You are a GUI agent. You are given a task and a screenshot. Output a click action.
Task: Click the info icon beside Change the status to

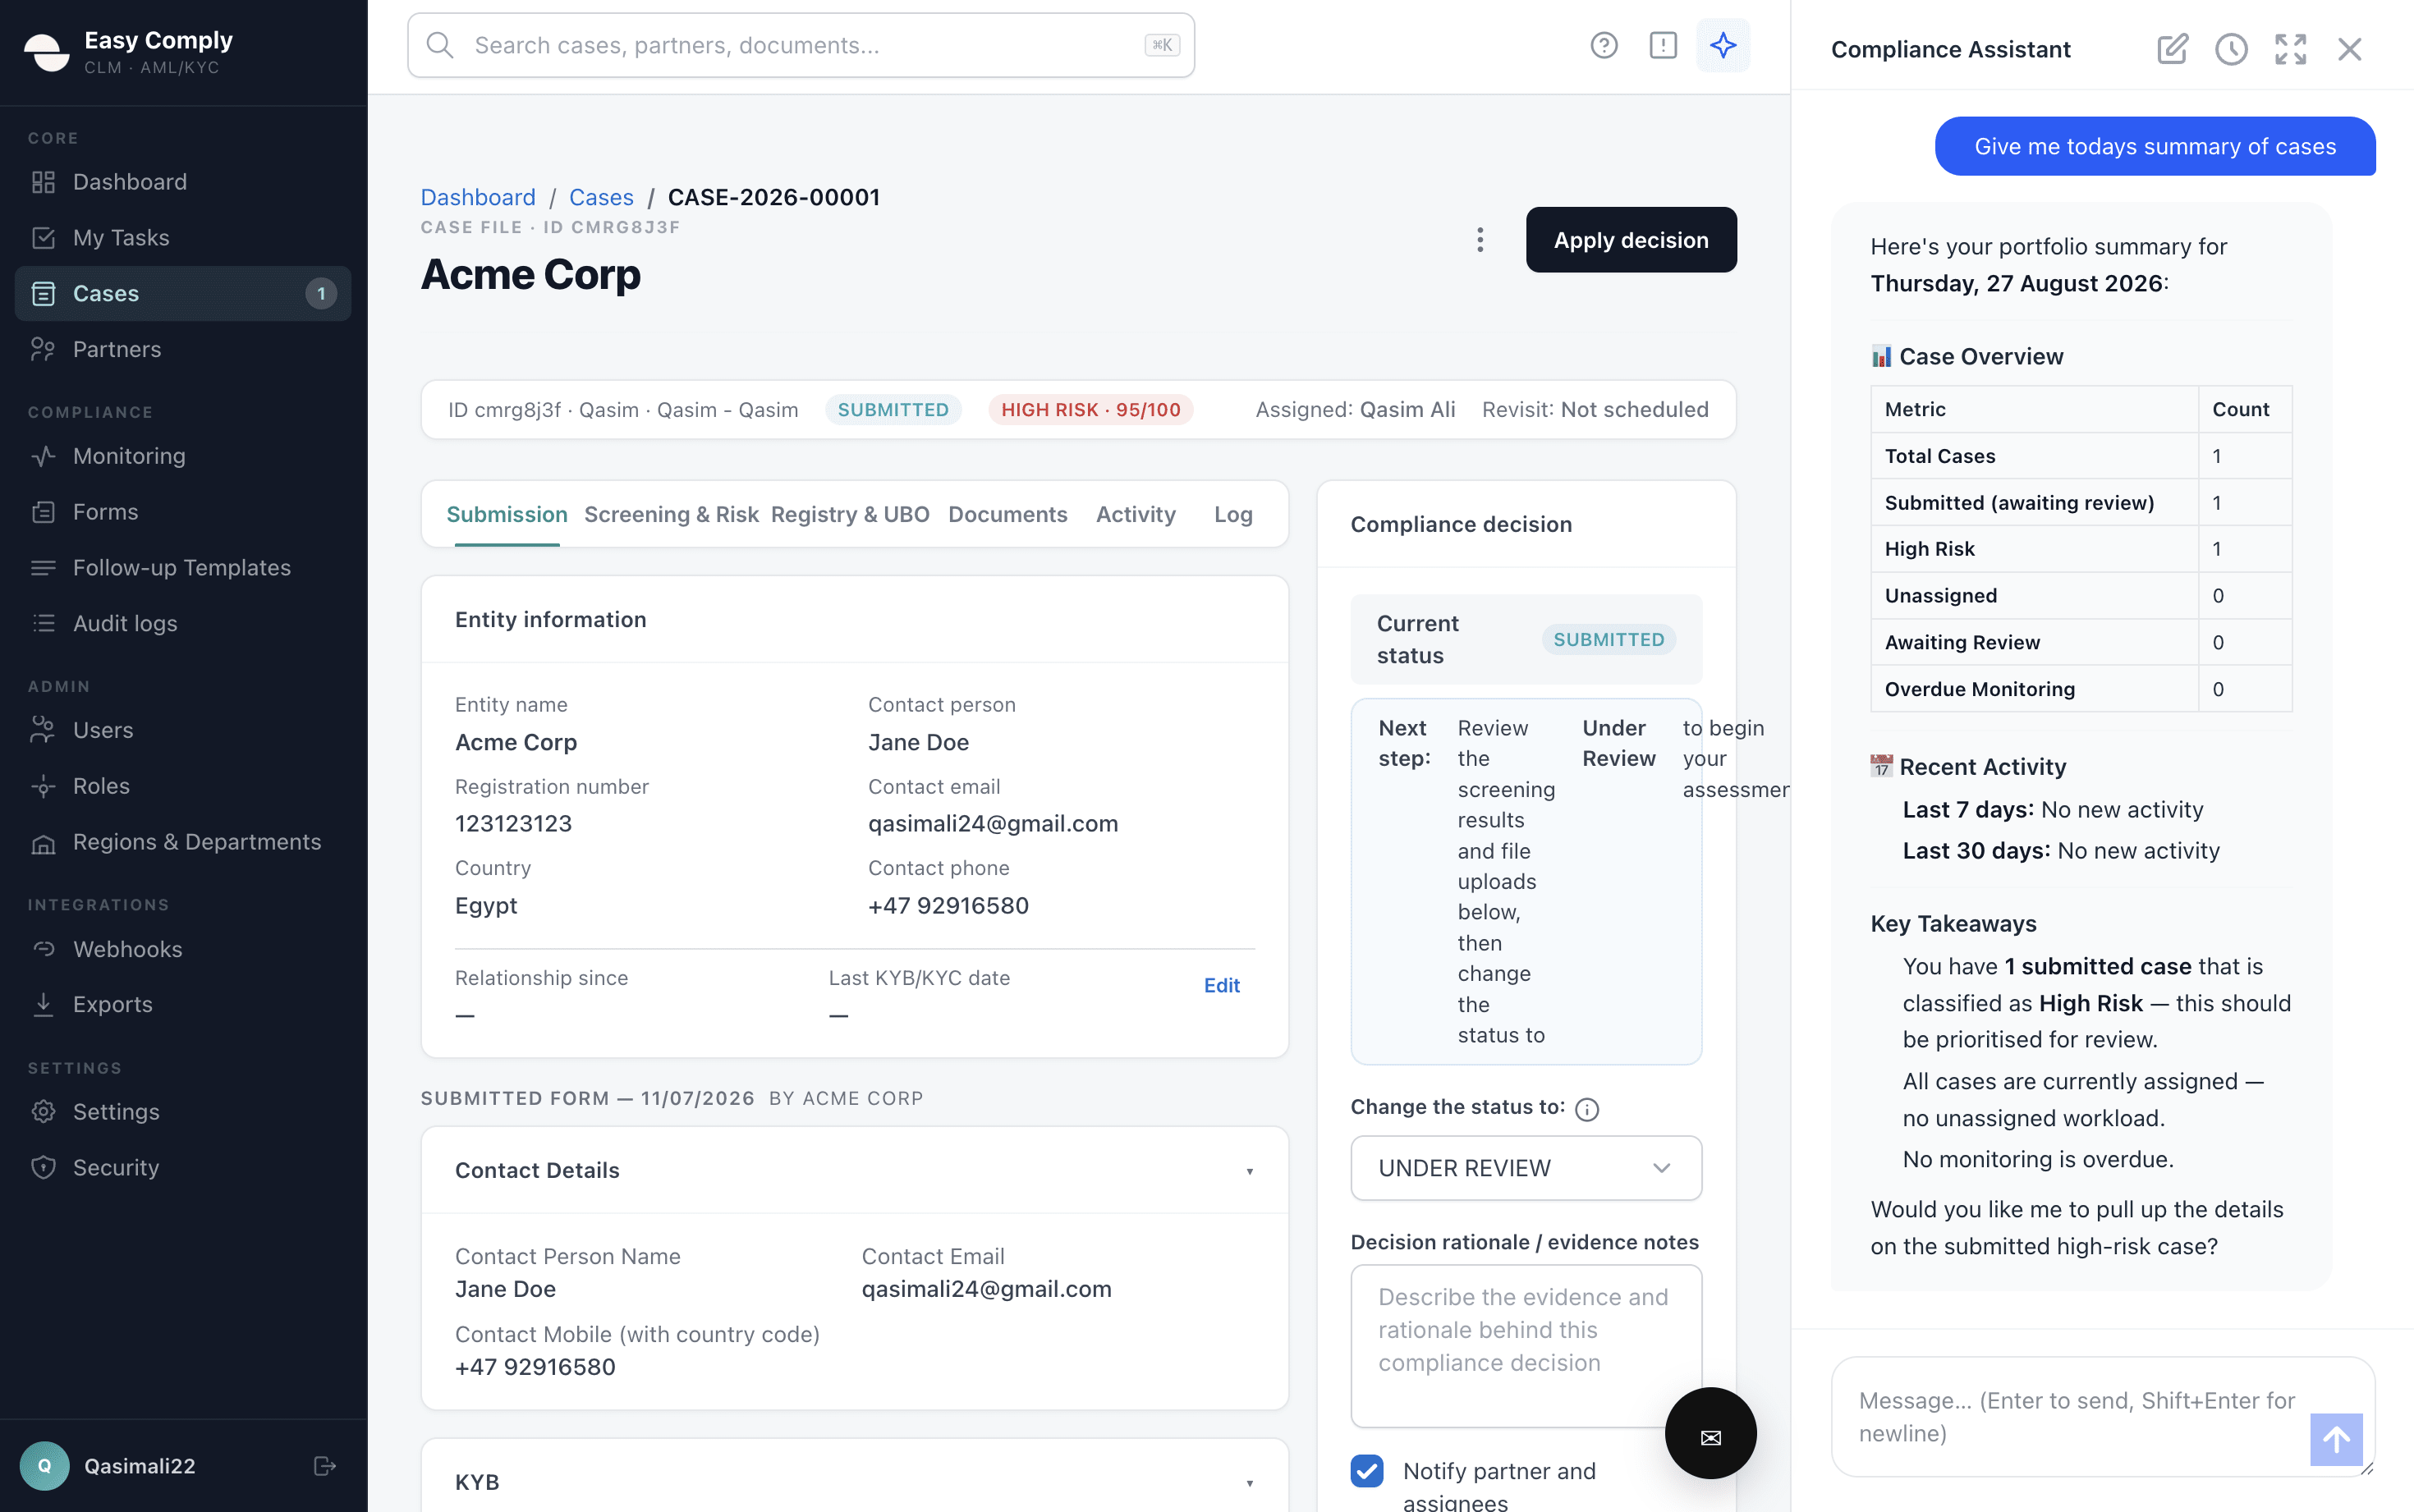[x=1587, y=1108]
